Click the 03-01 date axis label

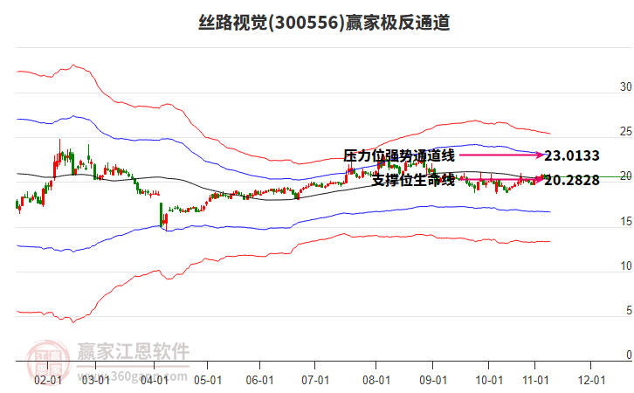(x=96, y=380)
